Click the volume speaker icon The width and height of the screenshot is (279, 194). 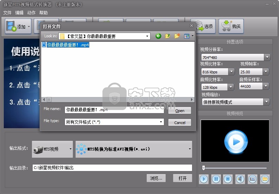(240, 179)
